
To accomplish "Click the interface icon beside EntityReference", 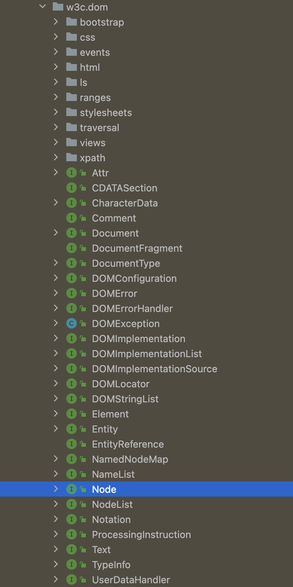I will (x=71, y=444).
